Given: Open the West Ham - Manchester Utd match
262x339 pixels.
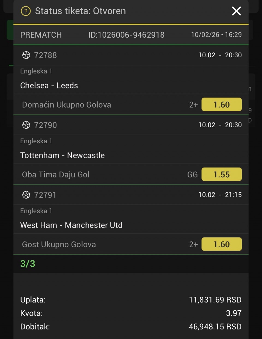Looking at the screenshot, I should (x=71, y=225).
